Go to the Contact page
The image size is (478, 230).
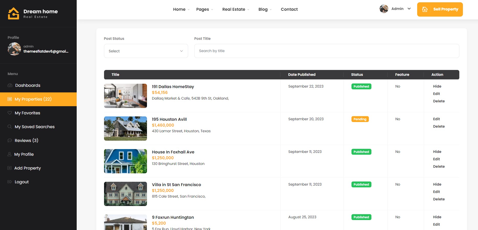289,9
